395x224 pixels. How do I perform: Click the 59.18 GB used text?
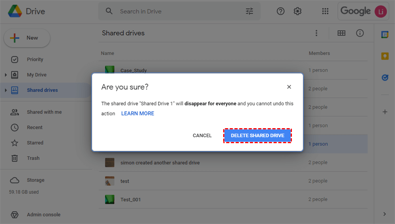pyautogui.click(x=24, y=192)
